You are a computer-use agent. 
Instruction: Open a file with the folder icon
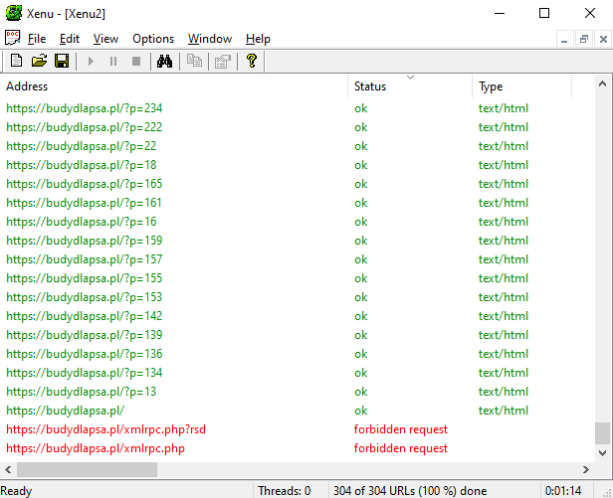point(39,61)
